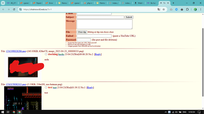Open the volume speaker tray icon

click(176, 112)
